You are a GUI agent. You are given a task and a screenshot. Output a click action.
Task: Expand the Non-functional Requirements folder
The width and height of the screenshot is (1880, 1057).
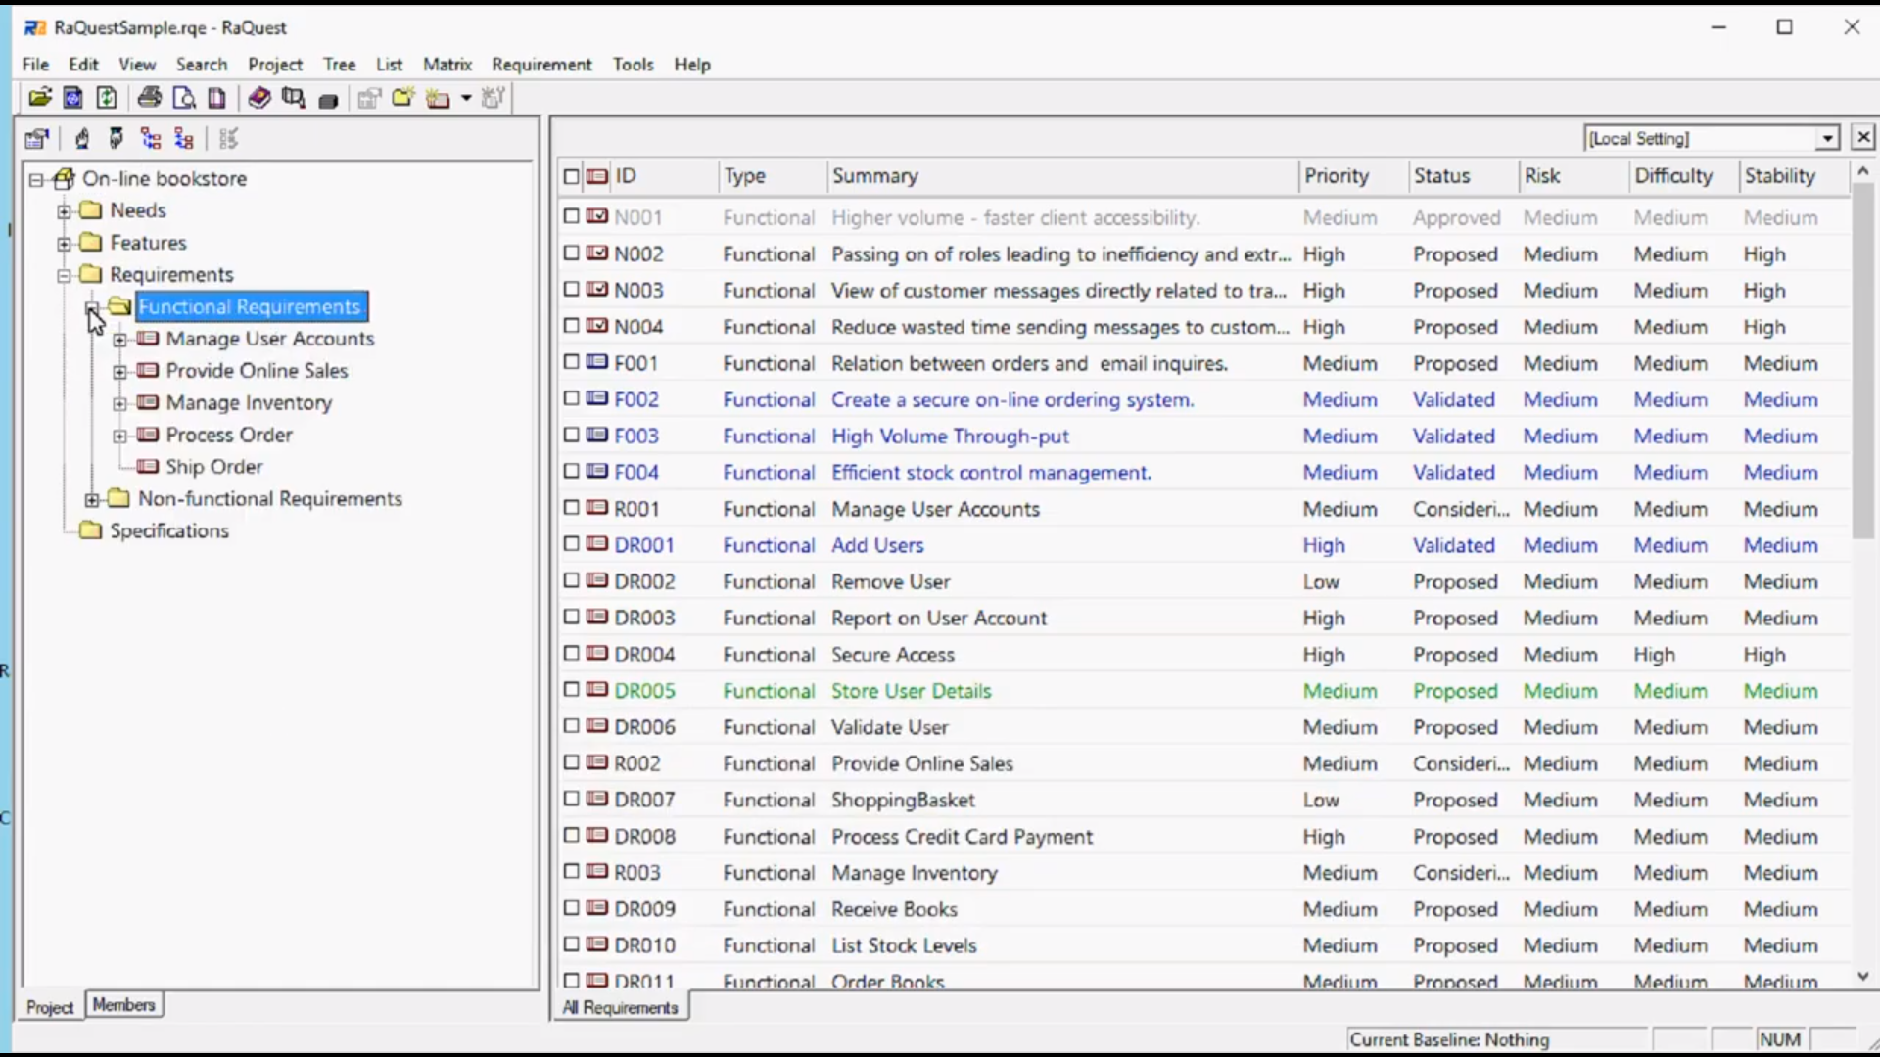tap(92, 499)
